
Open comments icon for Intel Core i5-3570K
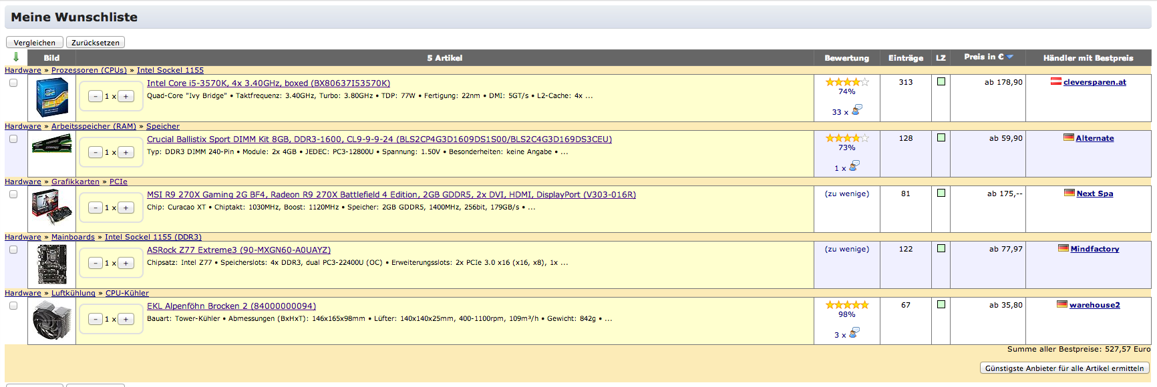(857, 109)
